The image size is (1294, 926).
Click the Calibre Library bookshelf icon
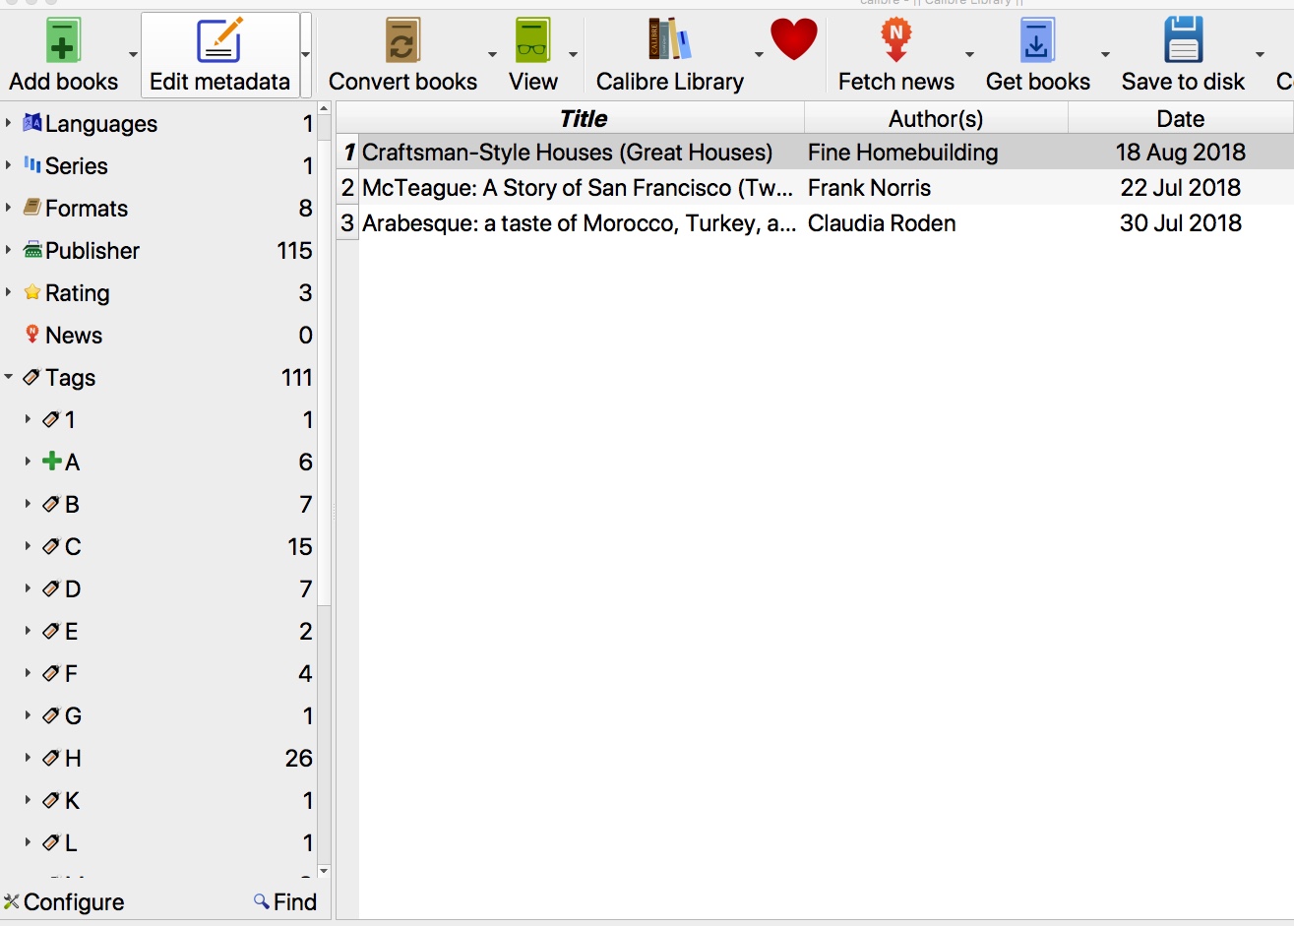(x=669, y=40)
